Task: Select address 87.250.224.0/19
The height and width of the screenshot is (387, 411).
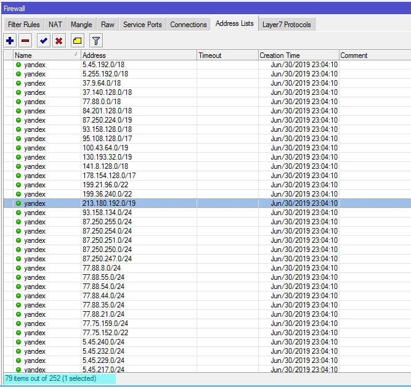Action: coord(107,120)
